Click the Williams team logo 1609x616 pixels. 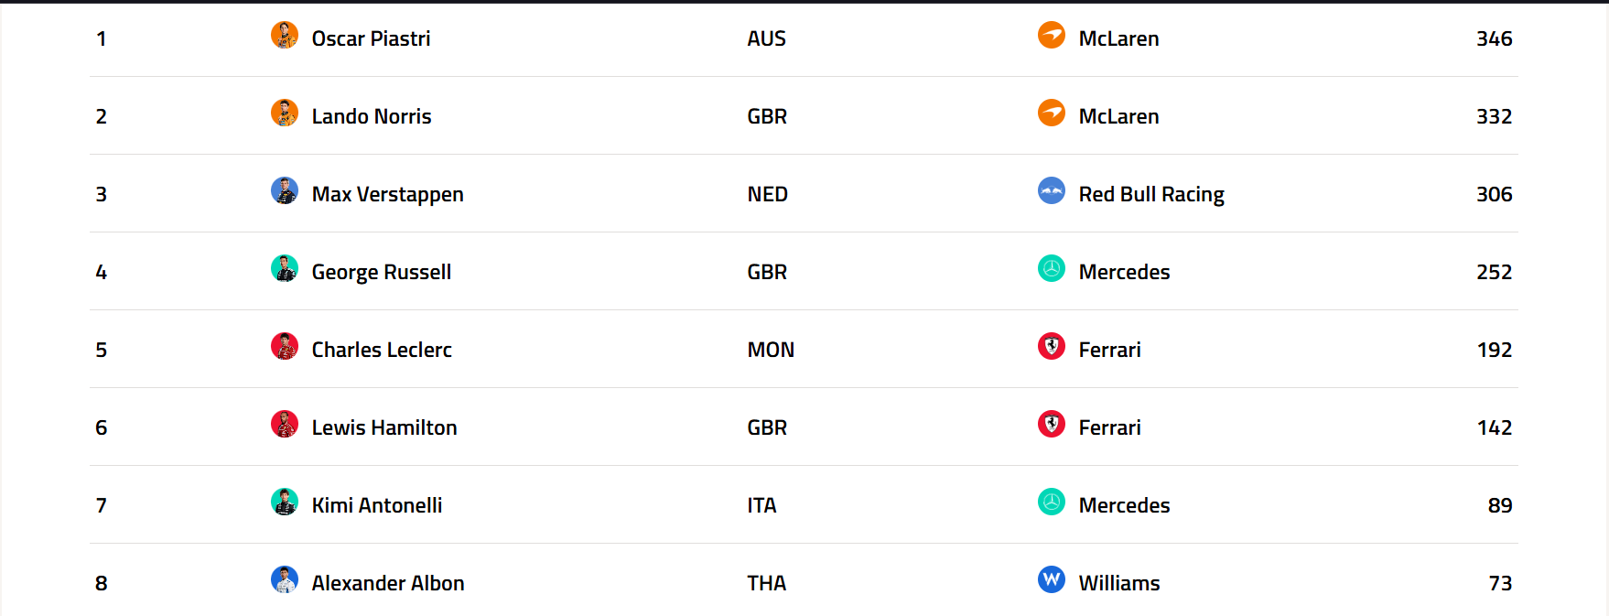coord(1052,580)
